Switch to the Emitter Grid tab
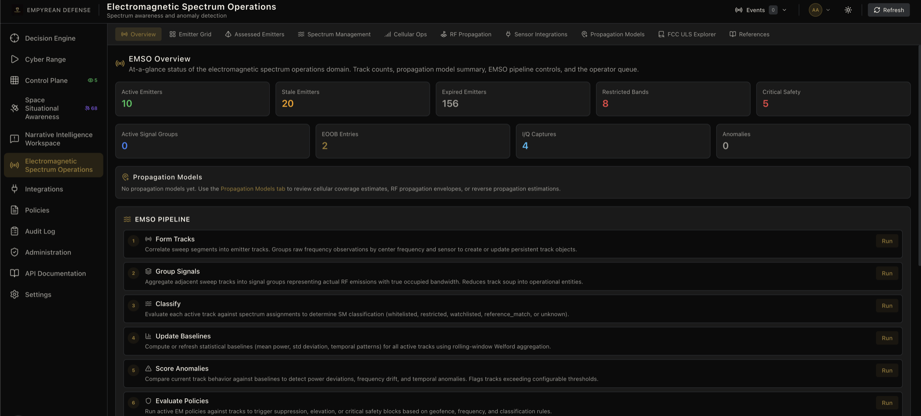 point(190,34)
